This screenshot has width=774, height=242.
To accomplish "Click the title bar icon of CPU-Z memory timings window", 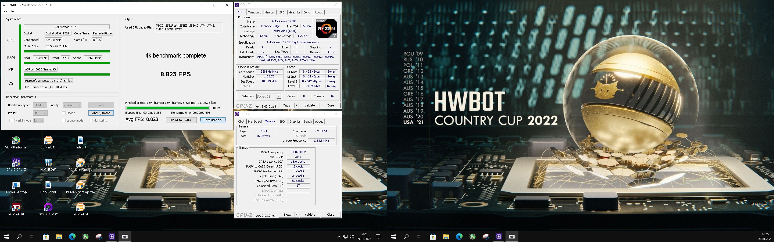I will (x=237, y=114).
